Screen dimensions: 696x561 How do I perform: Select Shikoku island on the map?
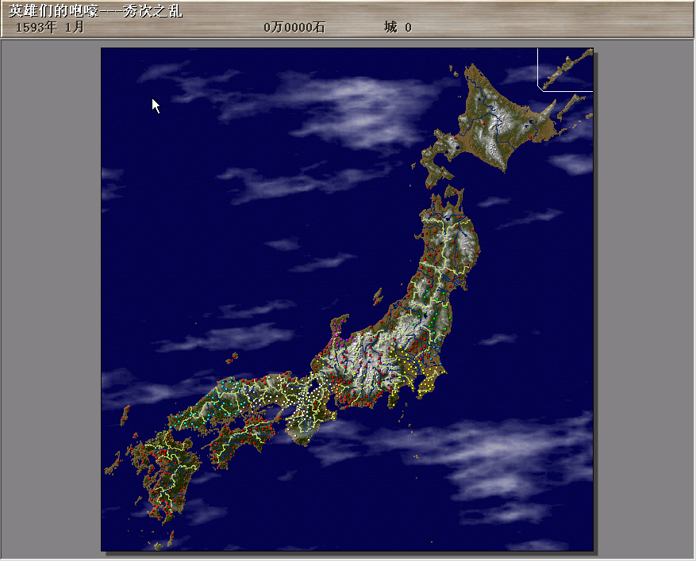tap(238, 441)
